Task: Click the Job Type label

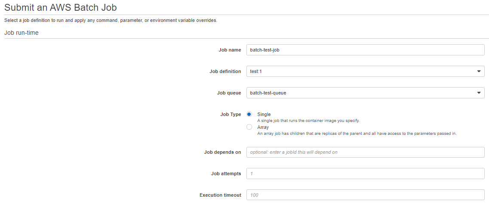Action: click(231, 114)
